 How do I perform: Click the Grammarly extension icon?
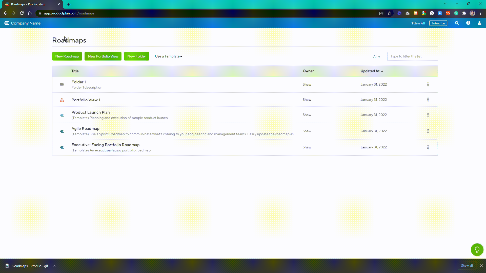(x=456, y=13)
